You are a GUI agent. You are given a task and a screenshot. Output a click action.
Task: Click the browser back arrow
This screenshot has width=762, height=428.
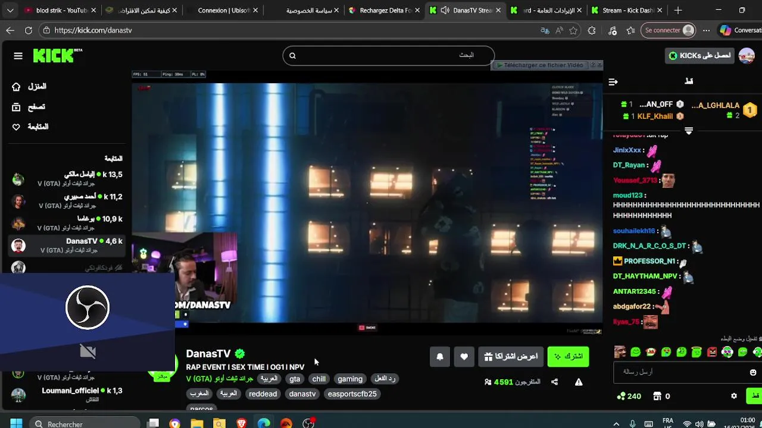pos(10,30)
